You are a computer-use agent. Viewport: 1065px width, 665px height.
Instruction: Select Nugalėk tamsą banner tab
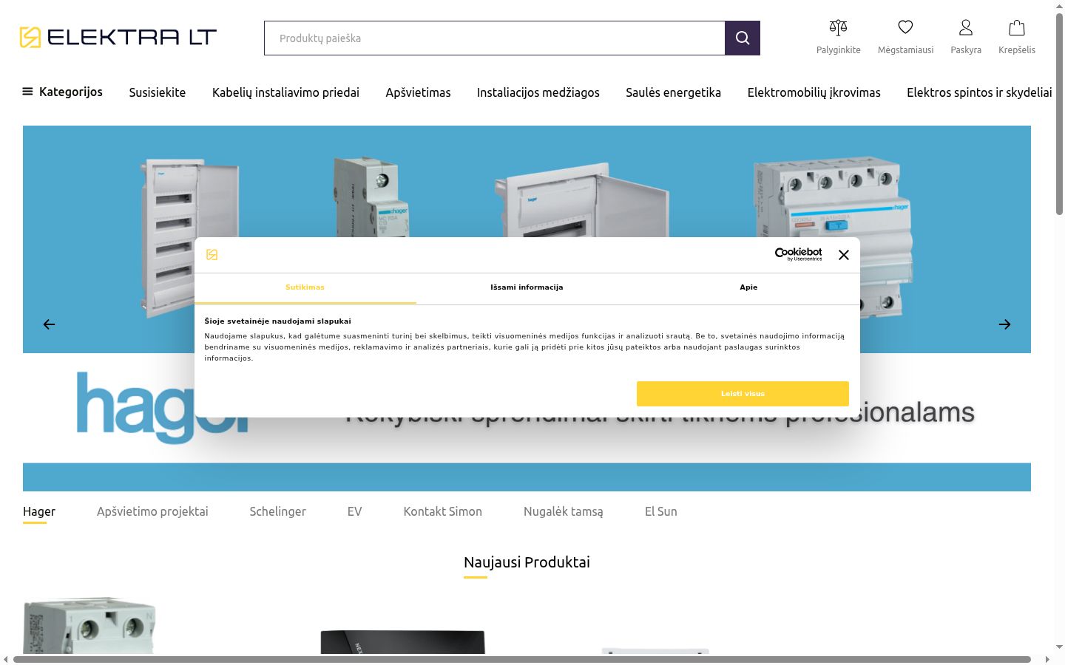point(564,511)
